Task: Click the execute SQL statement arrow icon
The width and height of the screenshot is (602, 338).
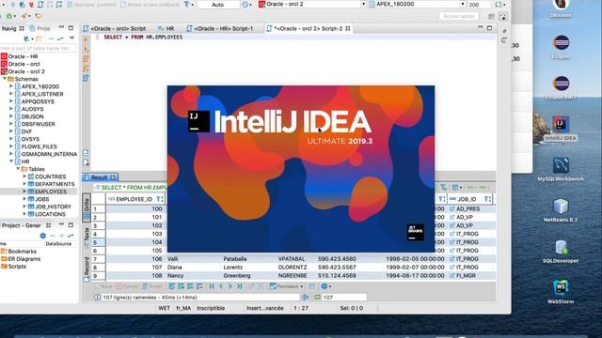Action: pos(86,39)
